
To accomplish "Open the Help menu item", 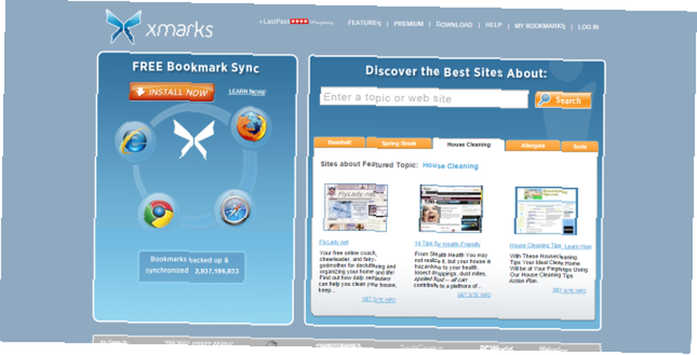I will click(x=493, y=25).
